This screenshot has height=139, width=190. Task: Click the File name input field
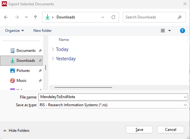pyautogui.click(x=110, y=97)
